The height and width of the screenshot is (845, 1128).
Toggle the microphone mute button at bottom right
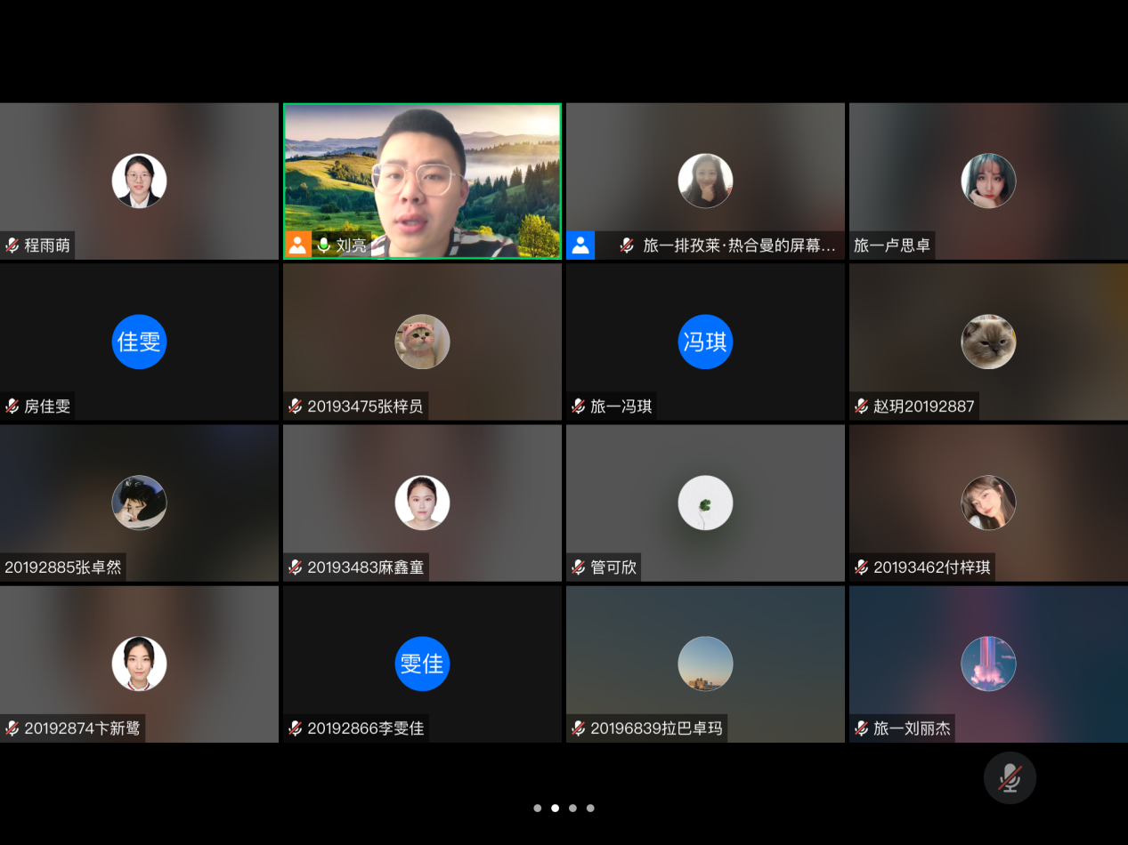(1009, 778)
